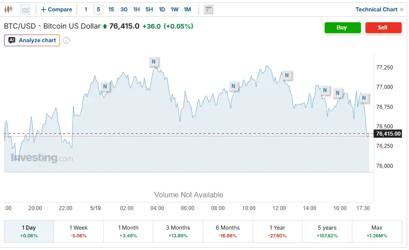The height and width of the screenshot is (250, 409).
Task: Switch to candlestick chart type icon
Action: coord(8,10)
